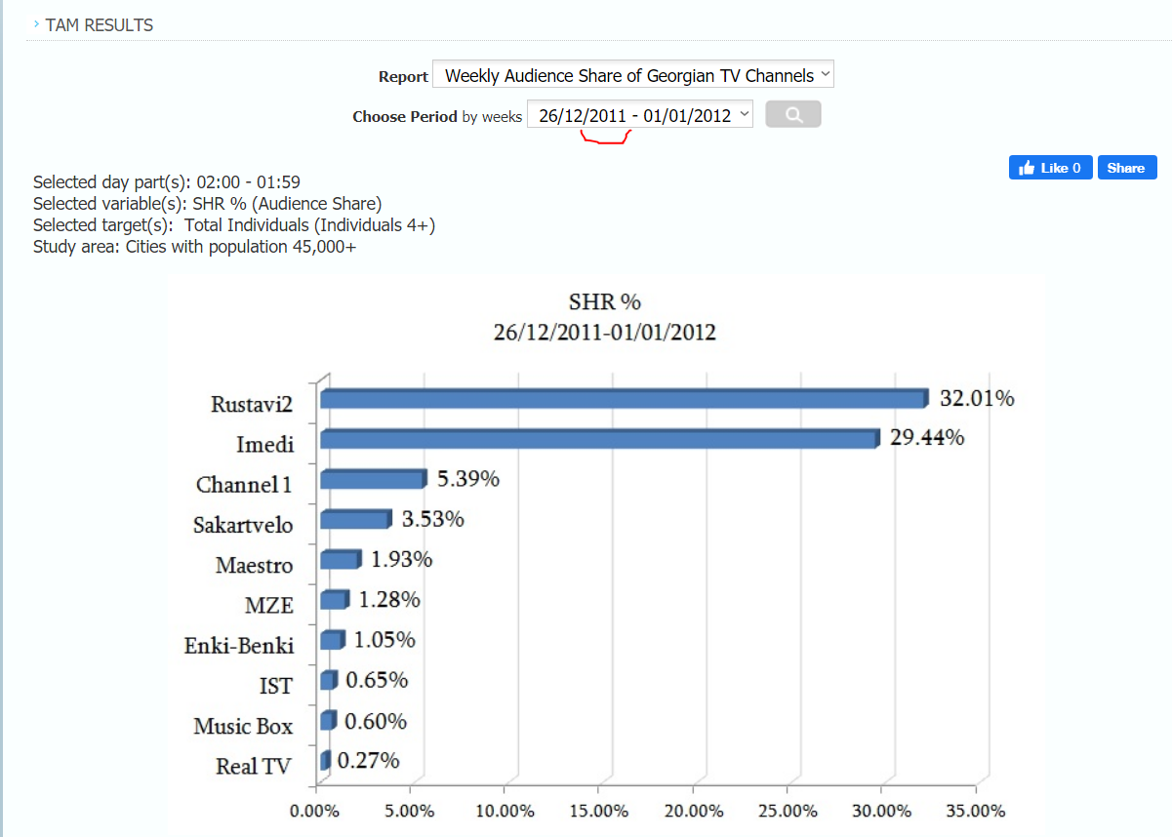
Task: Click the '0.65%' value label
Action: coord(377,680)
